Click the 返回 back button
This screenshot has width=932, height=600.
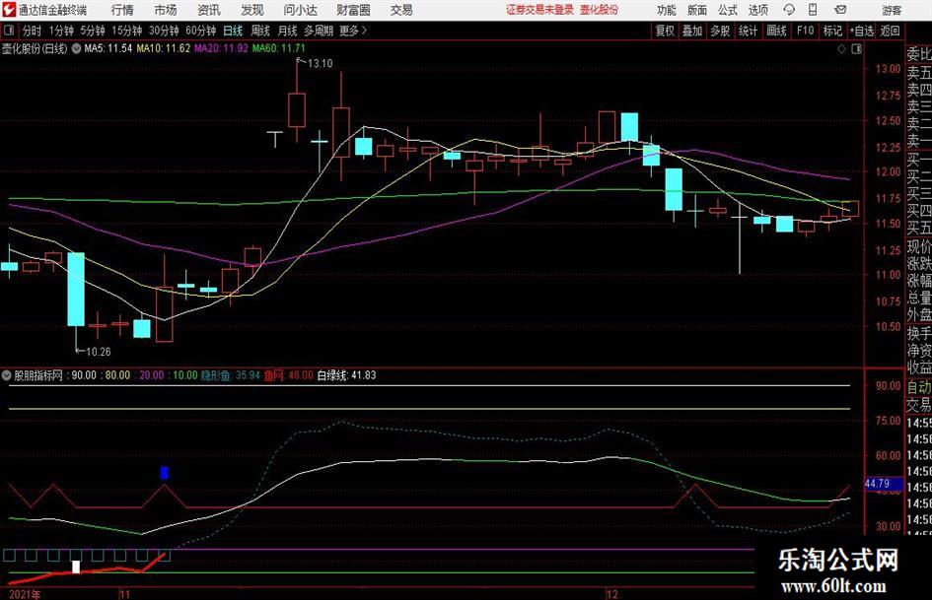[x=891, y=31]
